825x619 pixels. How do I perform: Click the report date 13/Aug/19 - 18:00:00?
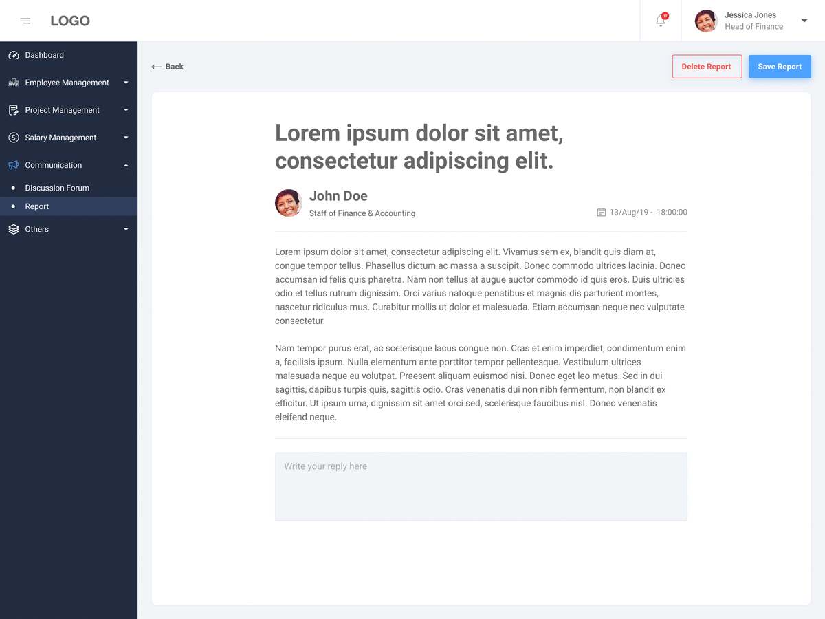click(x=648, y=213)
